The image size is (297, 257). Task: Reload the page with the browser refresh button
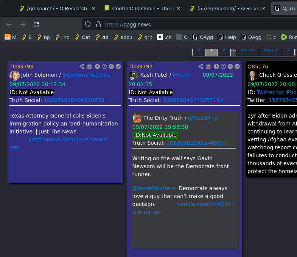click(36, 25)
